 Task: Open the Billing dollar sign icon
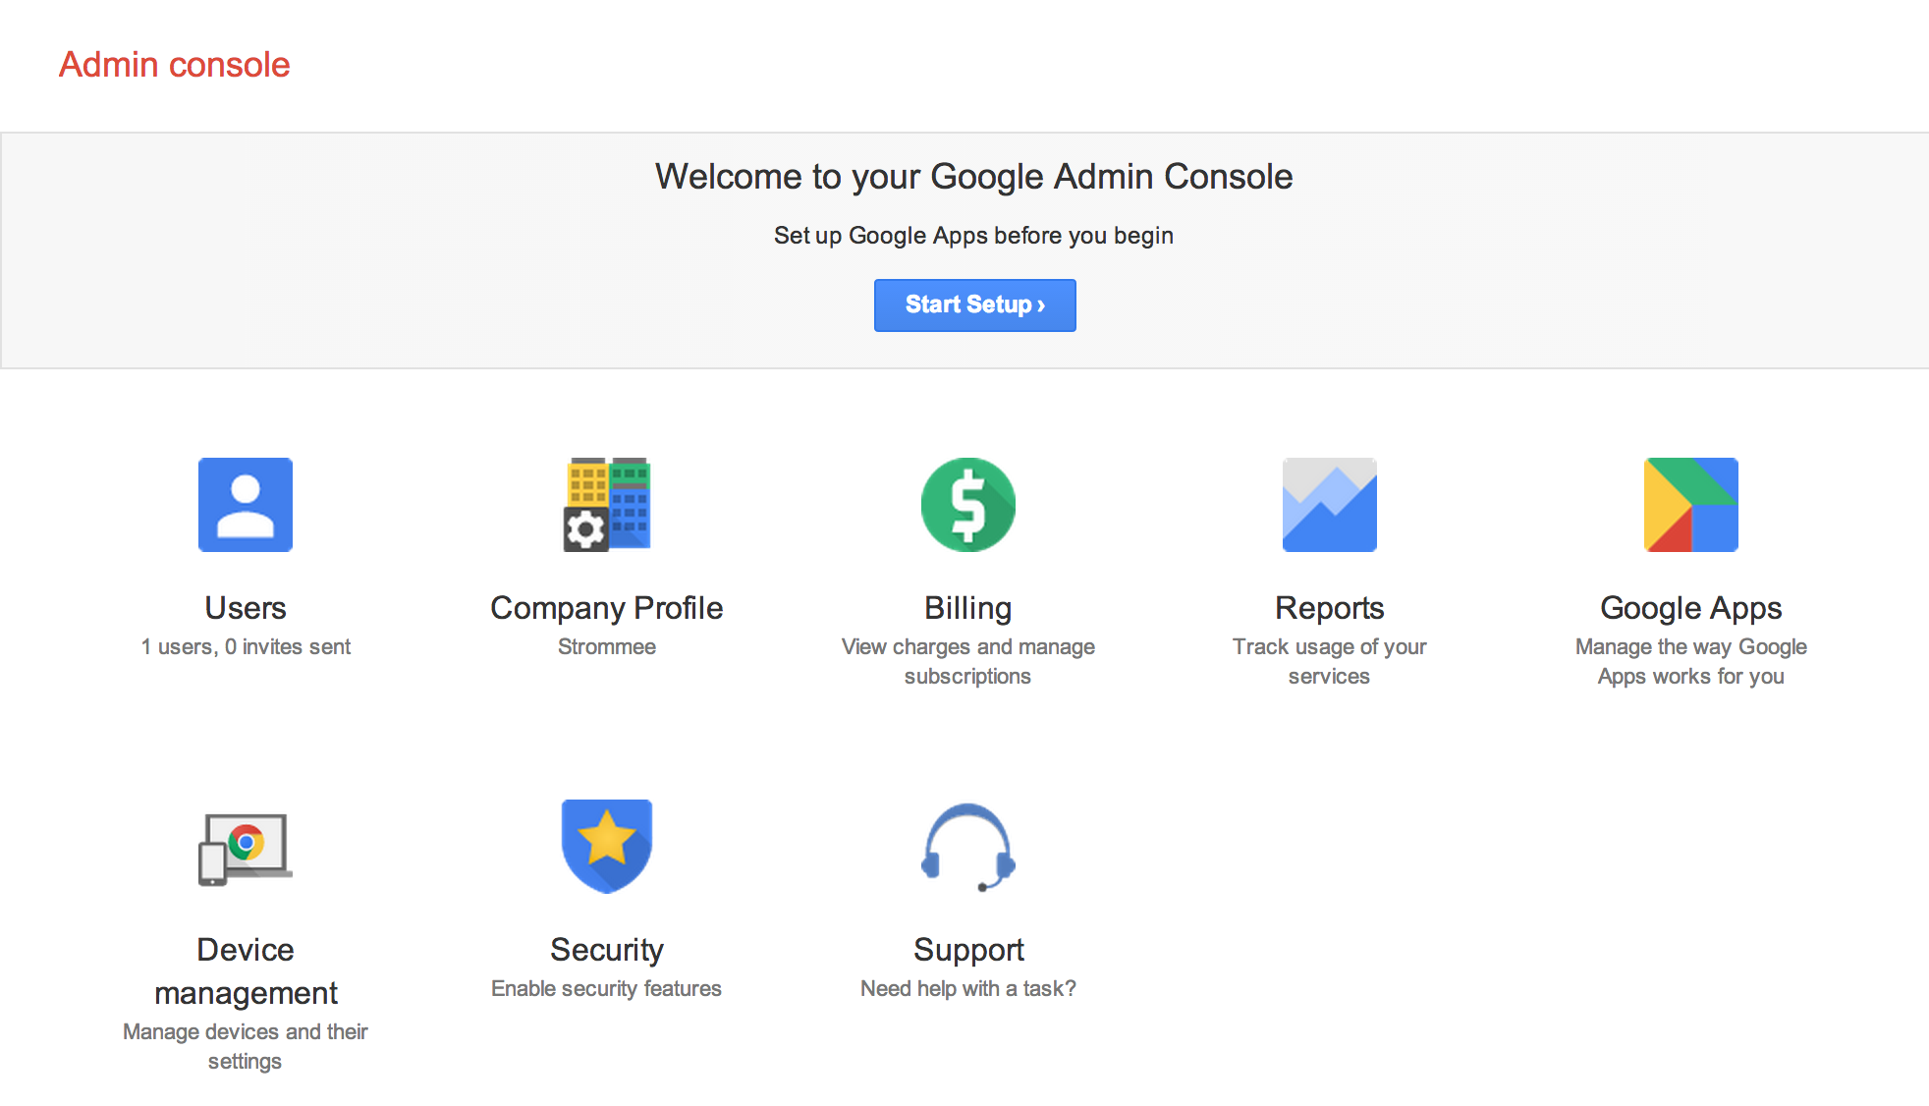pos(968,505)
